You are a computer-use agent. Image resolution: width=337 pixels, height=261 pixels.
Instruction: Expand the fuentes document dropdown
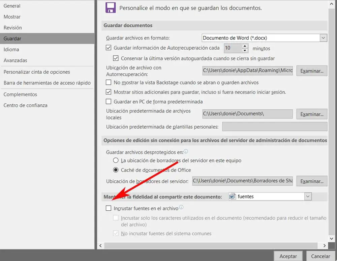[x=308, y=197]
